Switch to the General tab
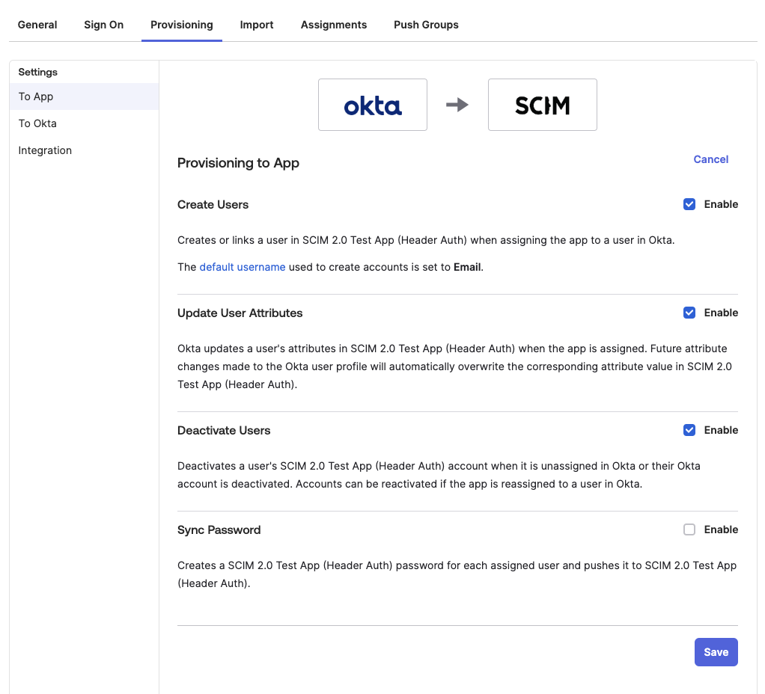This screenshot has width=765, height=694. [37, 24]
